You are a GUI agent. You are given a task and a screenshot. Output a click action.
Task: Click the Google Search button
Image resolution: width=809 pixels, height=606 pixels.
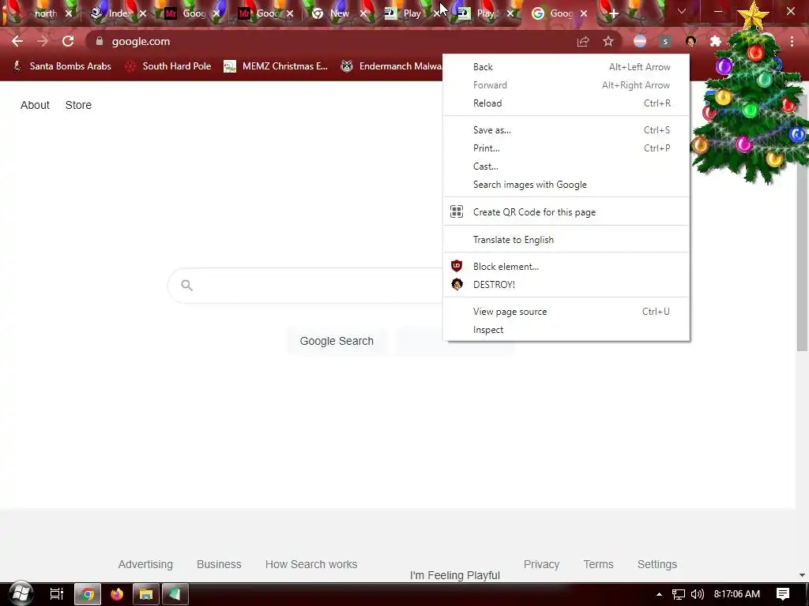[337, 341]
